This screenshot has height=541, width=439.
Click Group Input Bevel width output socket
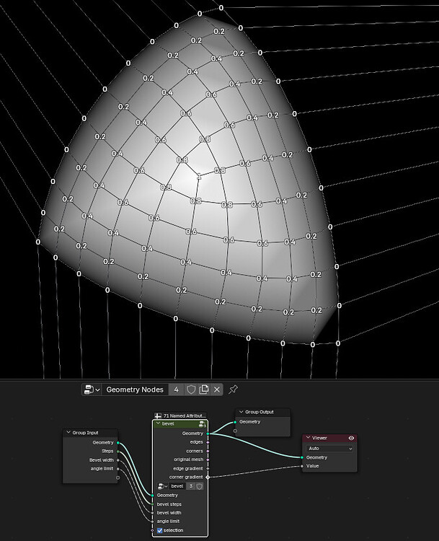(118, 460)
